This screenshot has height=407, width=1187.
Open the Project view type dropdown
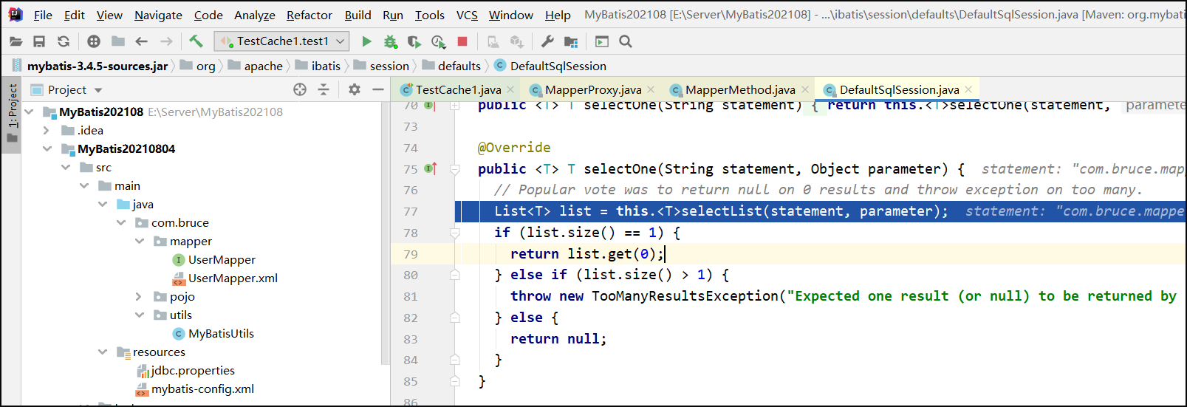(99, 90)
